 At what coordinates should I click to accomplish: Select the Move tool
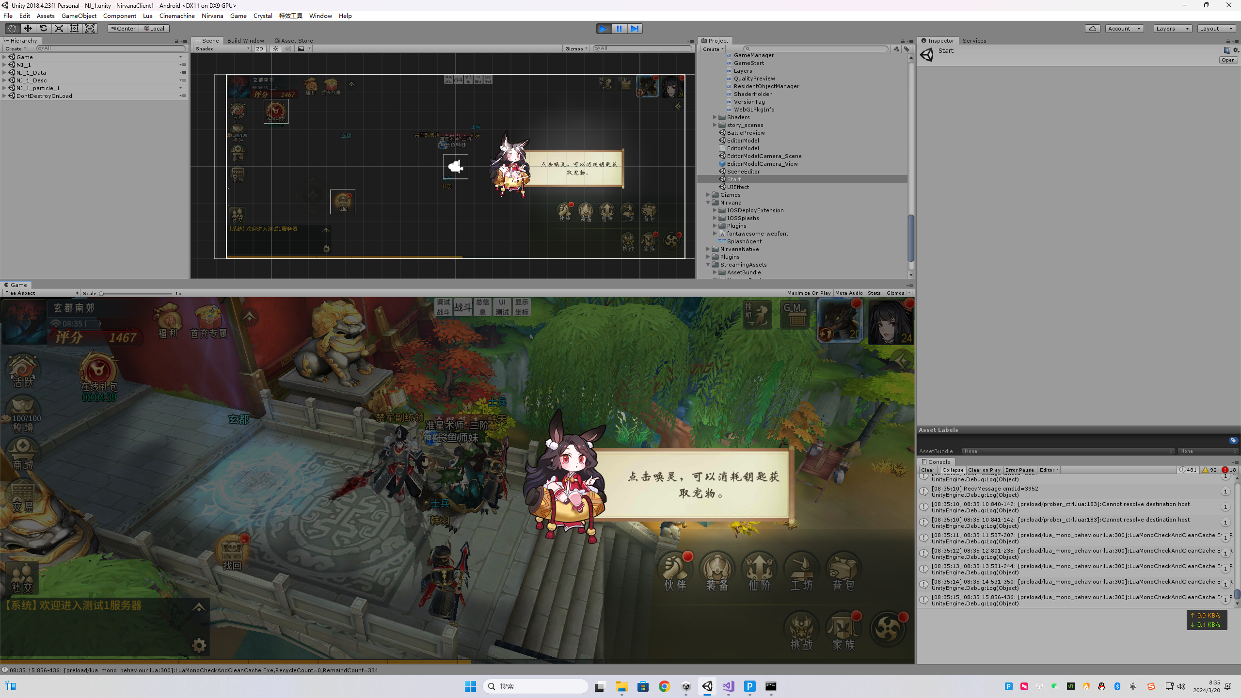(x=28, y=29)
